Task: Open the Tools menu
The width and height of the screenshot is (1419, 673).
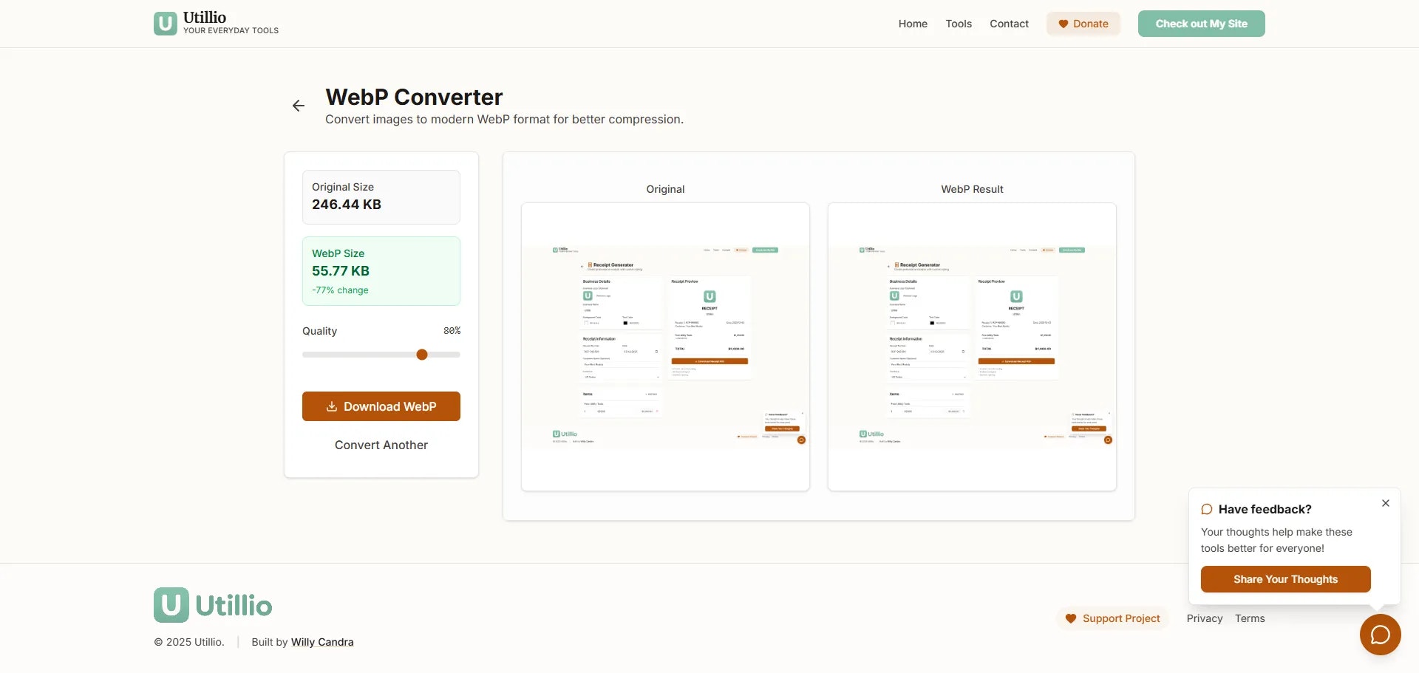Action: (x=959, y=24)
